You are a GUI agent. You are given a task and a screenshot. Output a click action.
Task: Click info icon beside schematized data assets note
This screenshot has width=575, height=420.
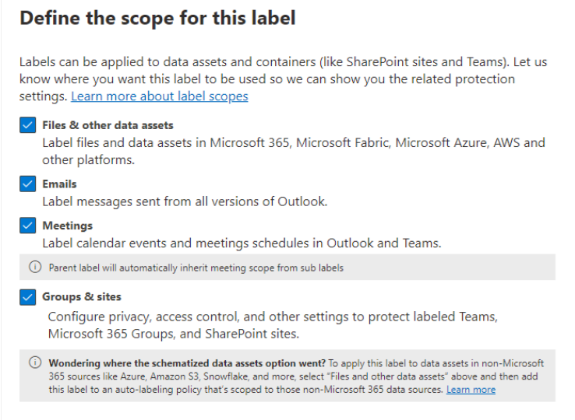click(x=35, y=363)
